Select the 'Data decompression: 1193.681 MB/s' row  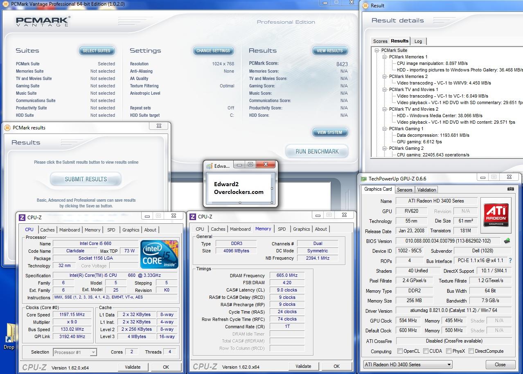[433, 135]
